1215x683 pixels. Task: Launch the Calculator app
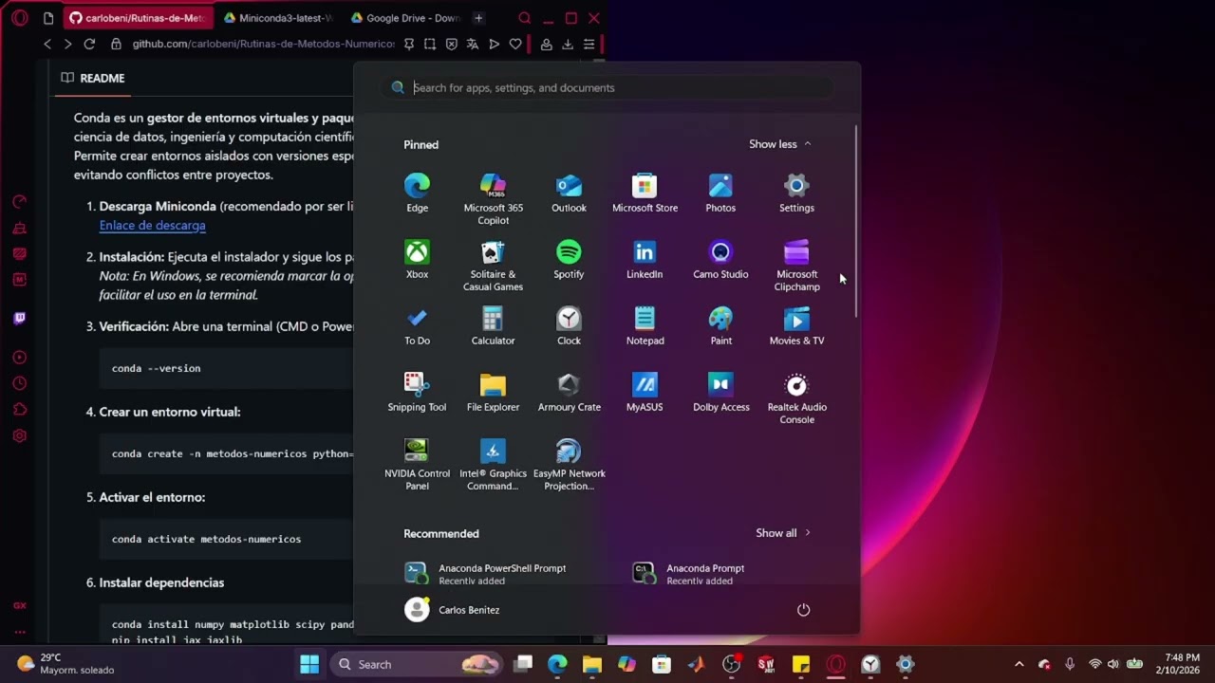pos(493,325)
